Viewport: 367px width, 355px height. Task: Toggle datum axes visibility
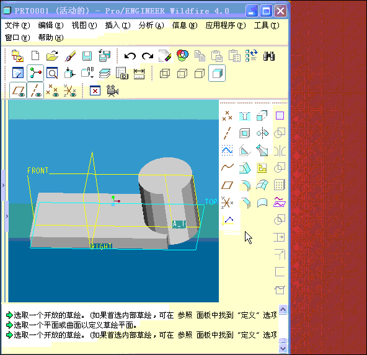(x=35, y=90)
